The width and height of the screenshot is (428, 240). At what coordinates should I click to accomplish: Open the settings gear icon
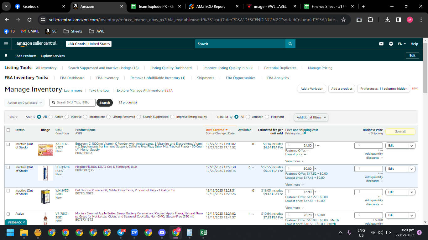point(391,44)
